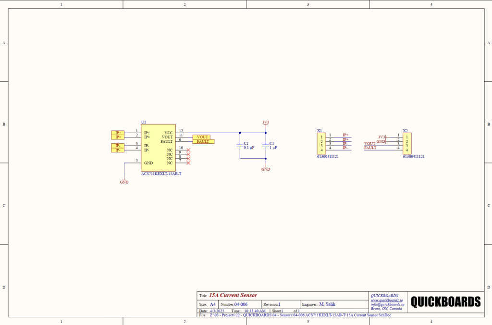Select the X2 connector body

407,143
